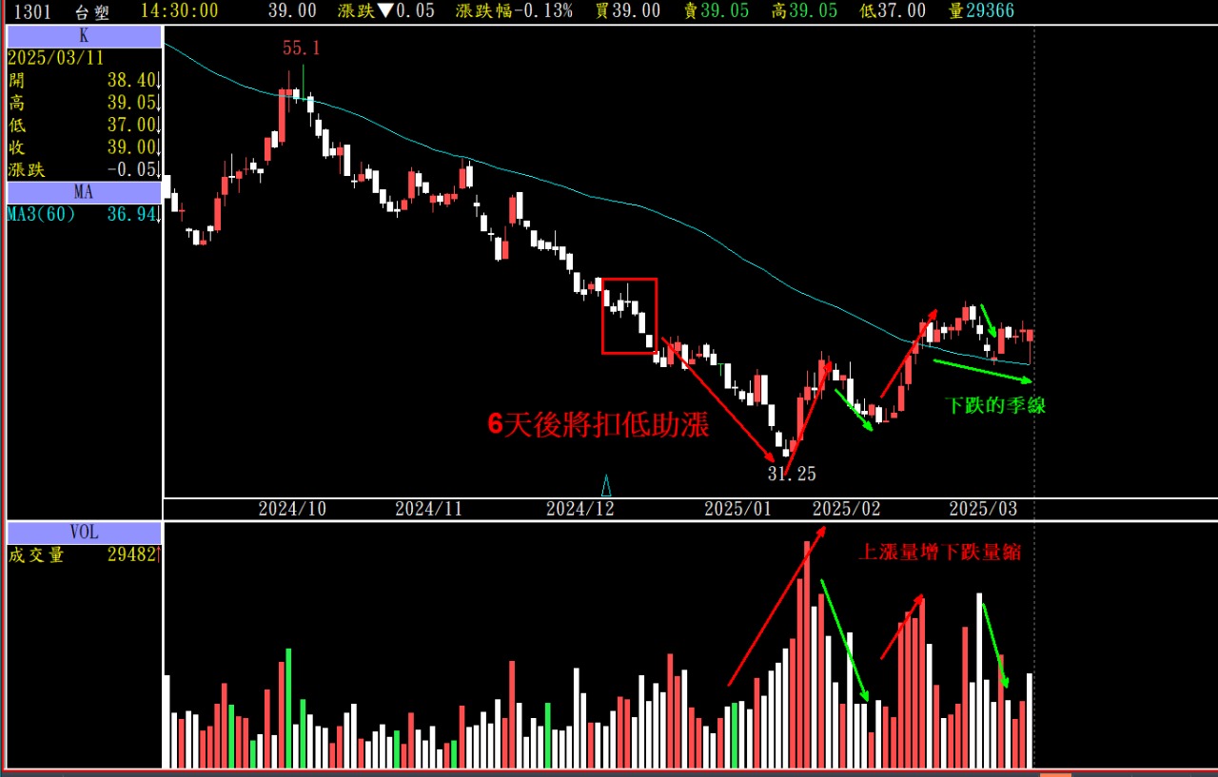Screen dimensions: 1218x777
Task: Click 低37.00 in the top quote bar
Action: (x=892, y=10)
